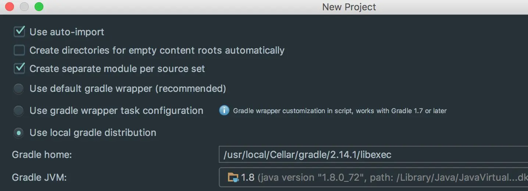Click the 'Use default gradle wrapper (recommended)' label text
The width and height of the screenshot is (528, 191).
click(x=128, y=89)
